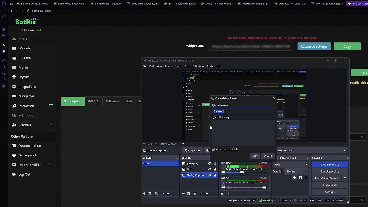Image resolution: width=368 pixels, height=207 pixels.
Task: Toggle lock on game play source
Action: click(215, 164)
